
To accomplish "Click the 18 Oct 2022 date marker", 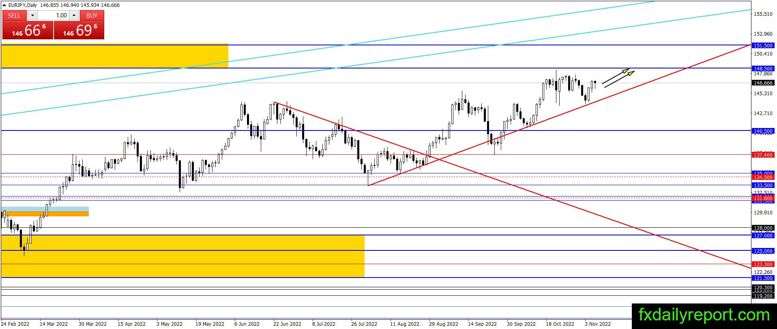I will pyautogui.click(x=560, y=324).
